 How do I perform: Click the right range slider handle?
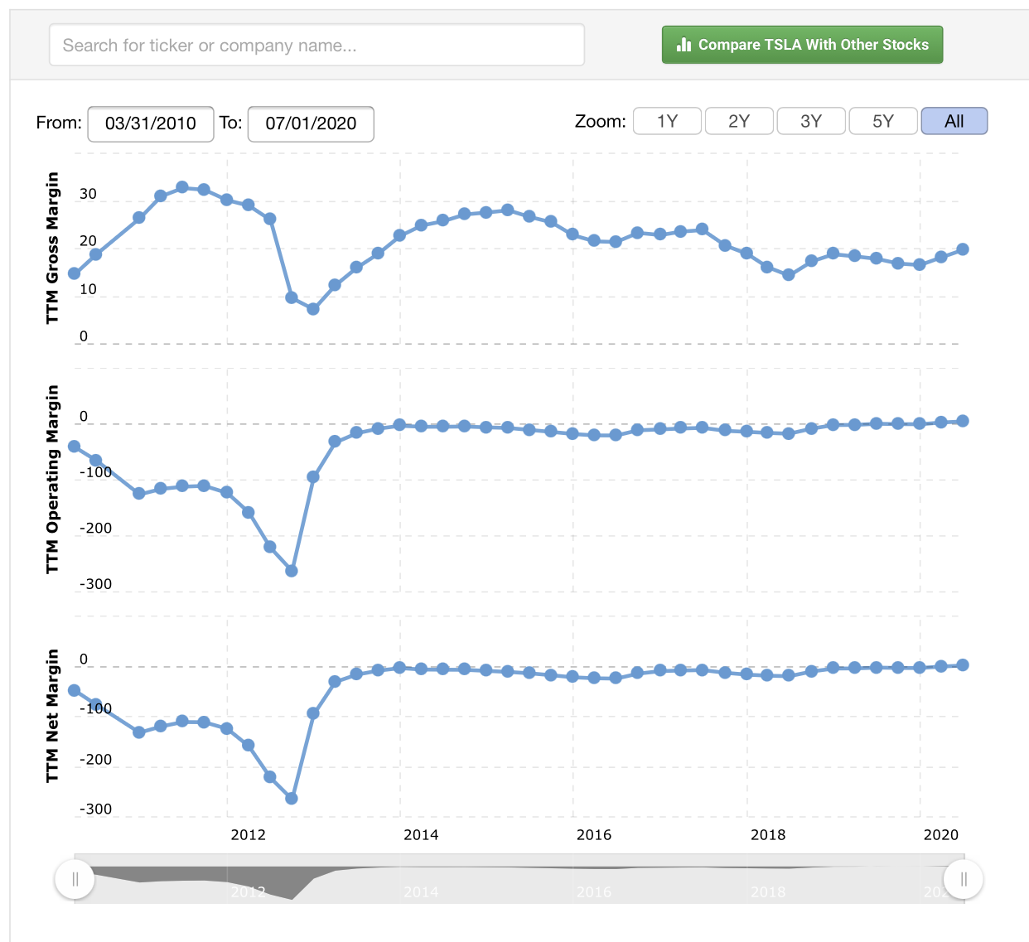click(963, 879)
